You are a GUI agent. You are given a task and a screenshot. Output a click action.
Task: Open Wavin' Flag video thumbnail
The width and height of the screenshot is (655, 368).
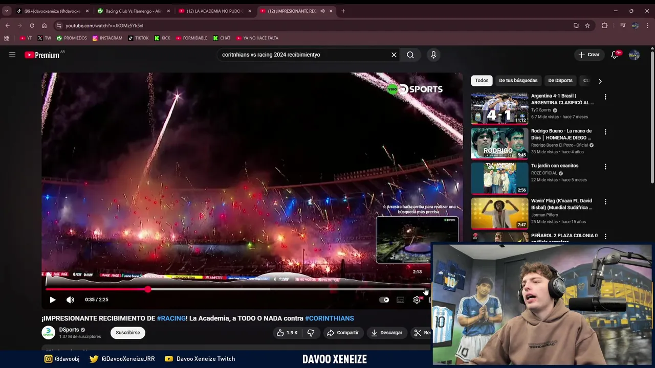click(499, 213)
